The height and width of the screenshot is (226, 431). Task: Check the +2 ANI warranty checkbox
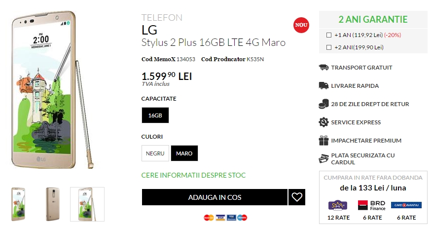pyautogui.click(x=329, y=47)
